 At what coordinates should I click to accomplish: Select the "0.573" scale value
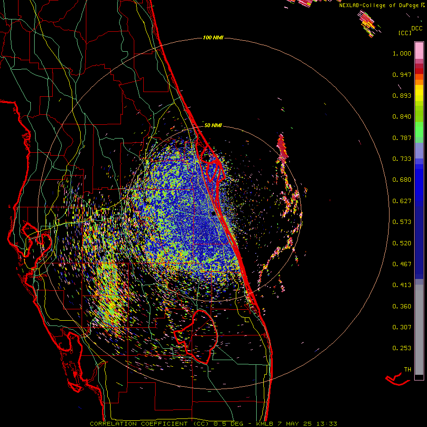[x=402, y=222]
